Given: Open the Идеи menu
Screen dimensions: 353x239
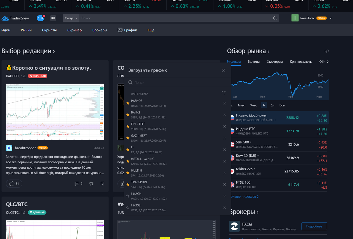Looking at the screenshot, I should click(6, 30).
